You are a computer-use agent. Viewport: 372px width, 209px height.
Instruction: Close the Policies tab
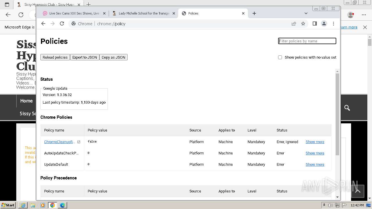click(x=243, y=13)
